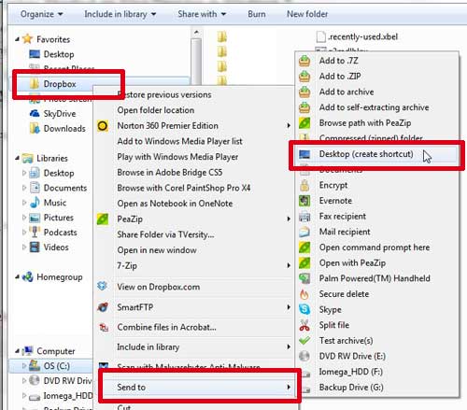This screenshot has width=467, height=410.
Task: Open Include in library context submenu
Action: coord(194,346)
